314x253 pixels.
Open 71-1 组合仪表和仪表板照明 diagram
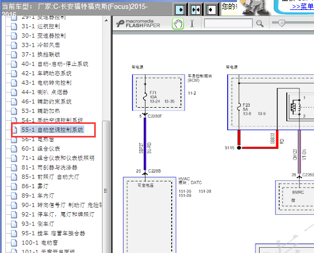58,158
